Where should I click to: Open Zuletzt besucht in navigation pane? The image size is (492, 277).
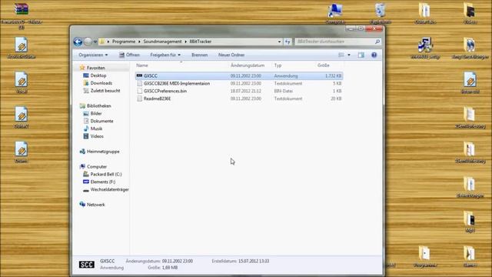[x=105, y=91]
